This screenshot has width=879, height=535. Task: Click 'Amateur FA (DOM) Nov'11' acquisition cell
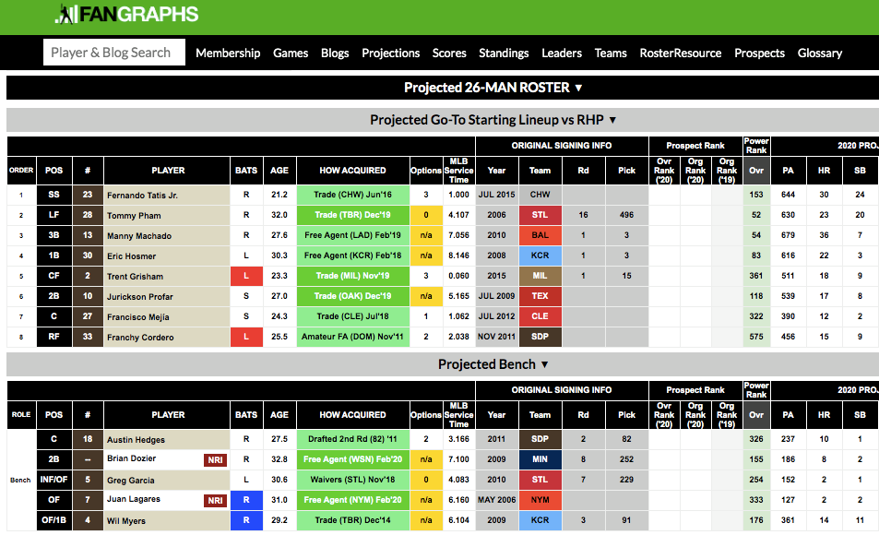click(x=352, y=337)
